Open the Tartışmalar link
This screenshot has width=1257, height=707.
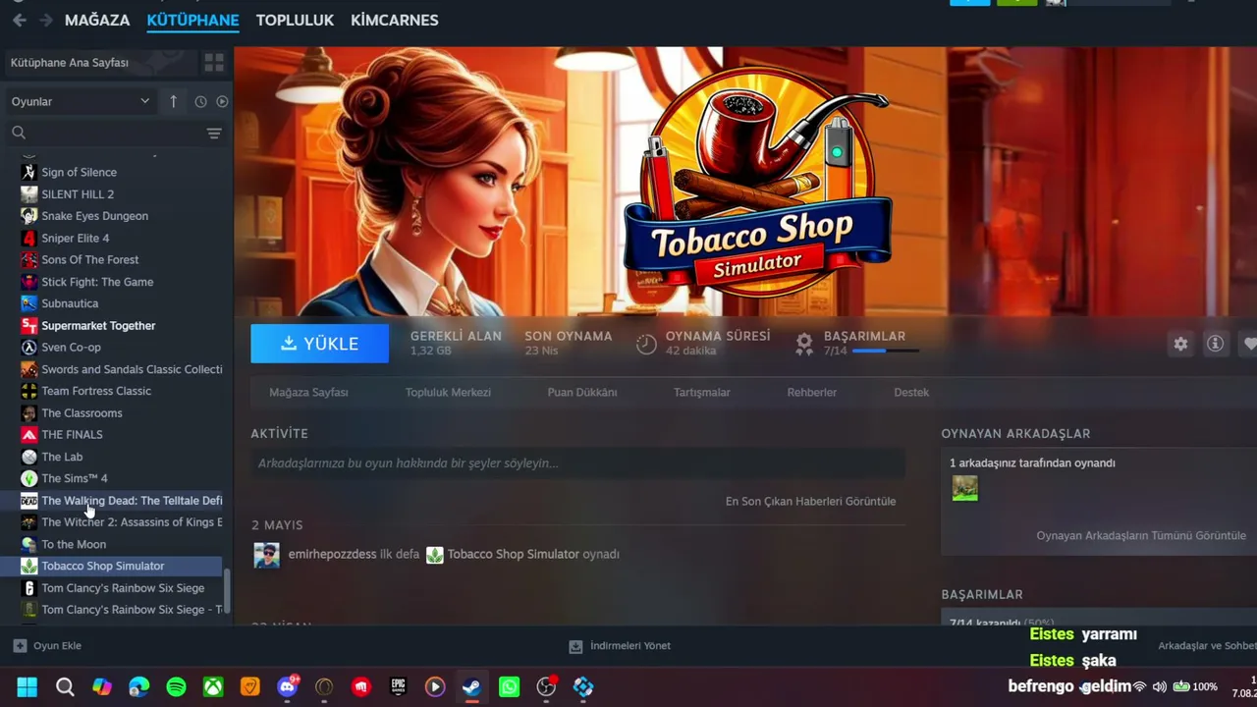(x=702, y=392)
